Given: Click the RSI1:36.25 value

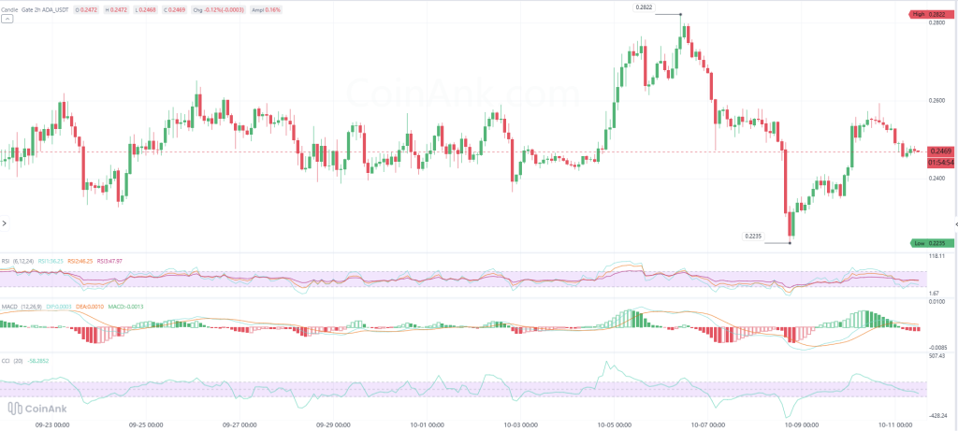Looking at the screenshot, I should click(x=51, y=261).
